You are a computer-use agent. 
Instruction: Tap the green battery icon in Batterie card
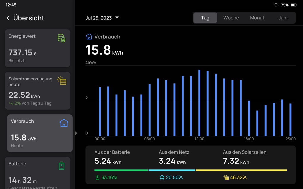(x=62, y=166)
